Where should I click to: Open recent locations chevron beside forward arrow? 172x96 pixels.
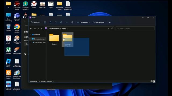38,29
